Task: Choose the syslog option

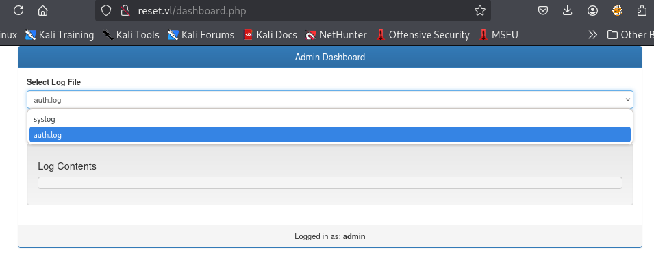Action: coord(330,119)
